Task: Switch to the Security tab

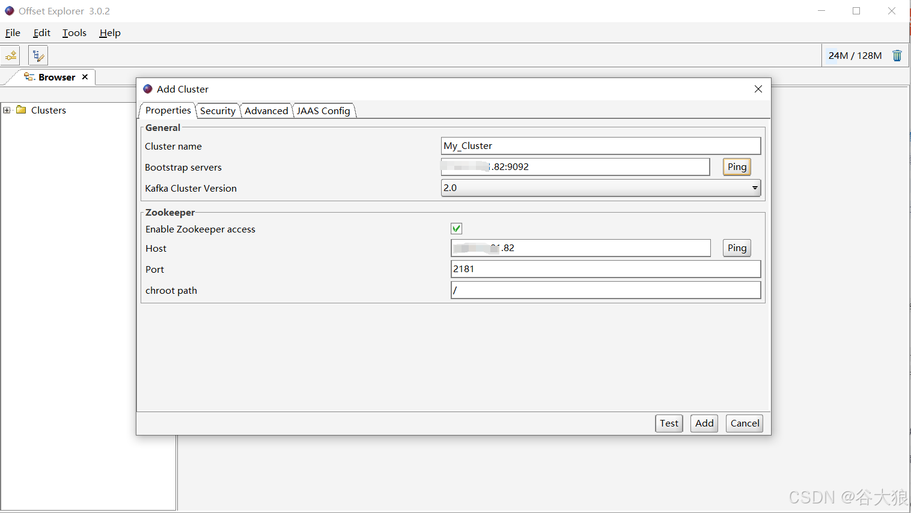Action: (218, 111)
